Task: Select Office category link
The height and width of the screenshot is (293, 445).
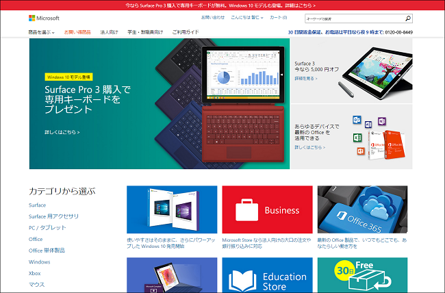Action: click(x=36, y=239)
